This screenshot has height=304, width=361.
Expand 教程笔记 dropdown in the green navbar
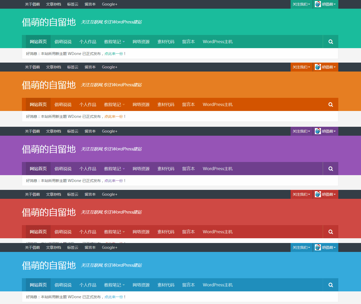(x=114, y=42)
